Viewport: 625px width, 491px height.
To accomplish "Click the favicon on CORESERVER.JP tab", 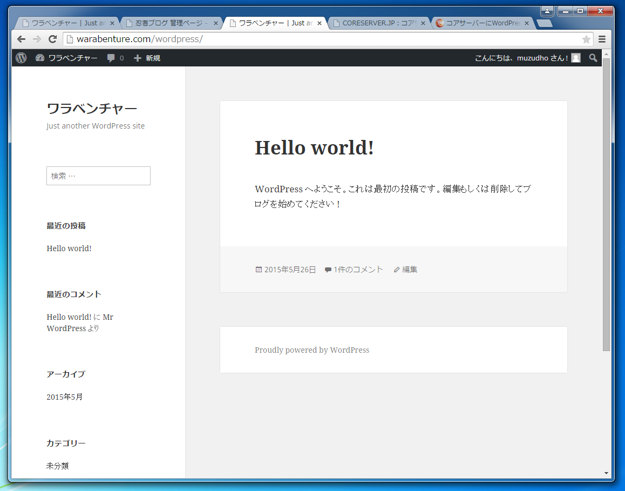I will click(x=336, y=23).
